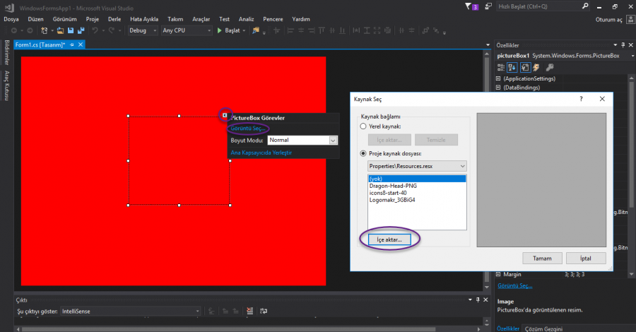Switch Properties to Categorized view icon

tap(501, 67)
